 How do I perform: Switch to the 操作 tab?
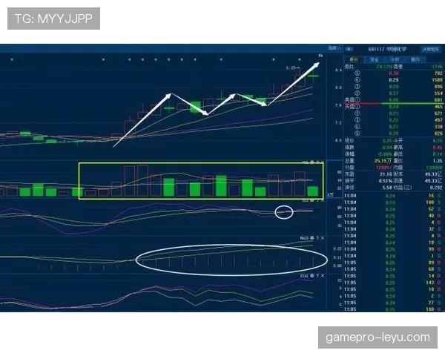pos(415,59)
